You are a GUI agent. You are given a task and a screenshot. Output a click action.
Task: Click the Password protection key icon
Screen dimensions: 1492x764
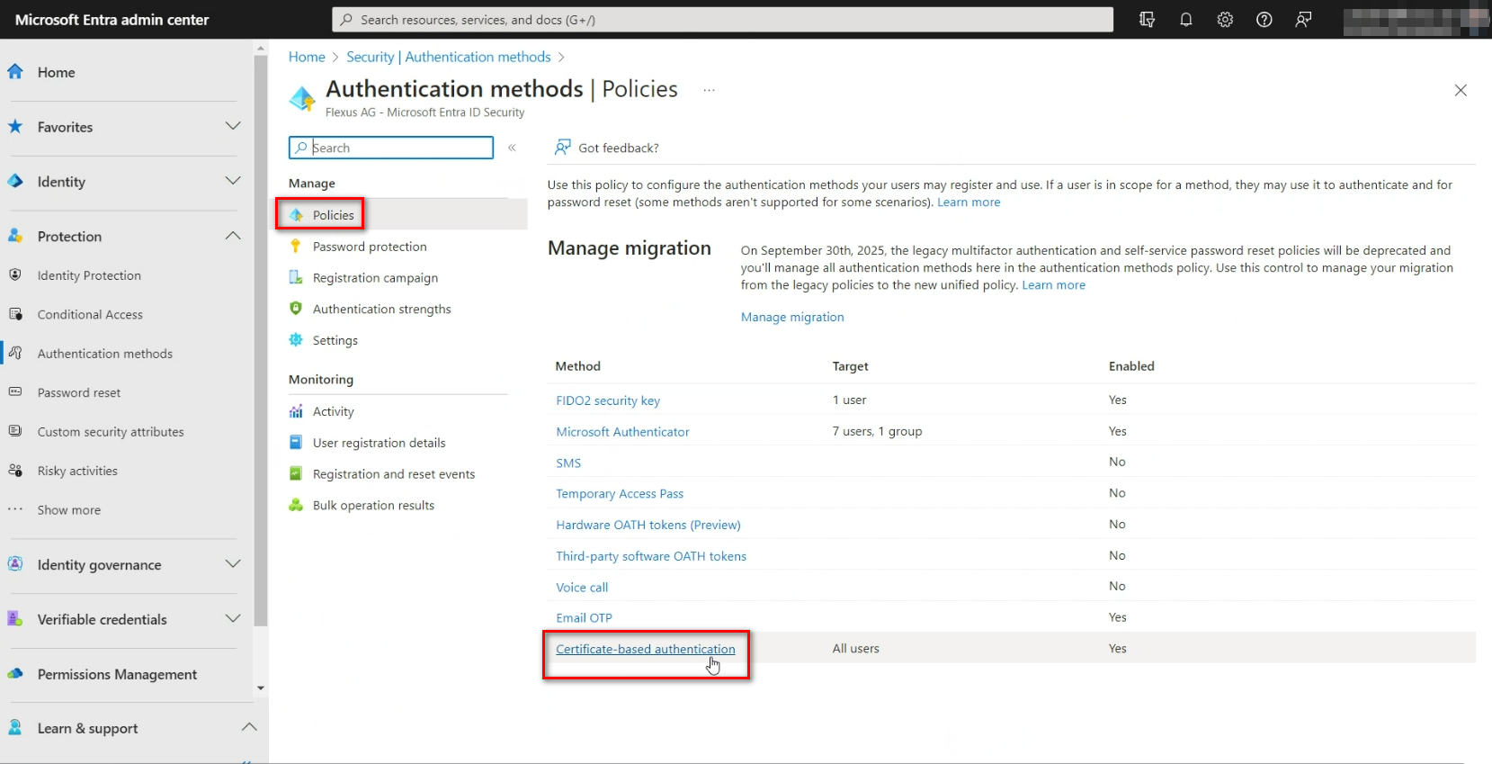pyautogui.click(x=296, y=246)
